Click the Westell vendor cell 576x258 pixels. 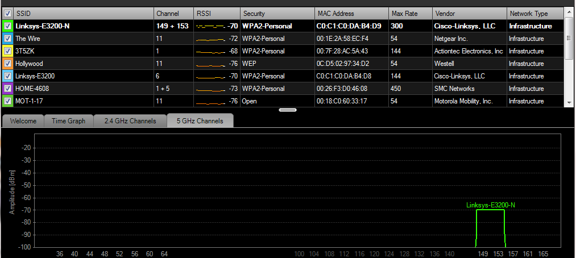click(470, 64)
